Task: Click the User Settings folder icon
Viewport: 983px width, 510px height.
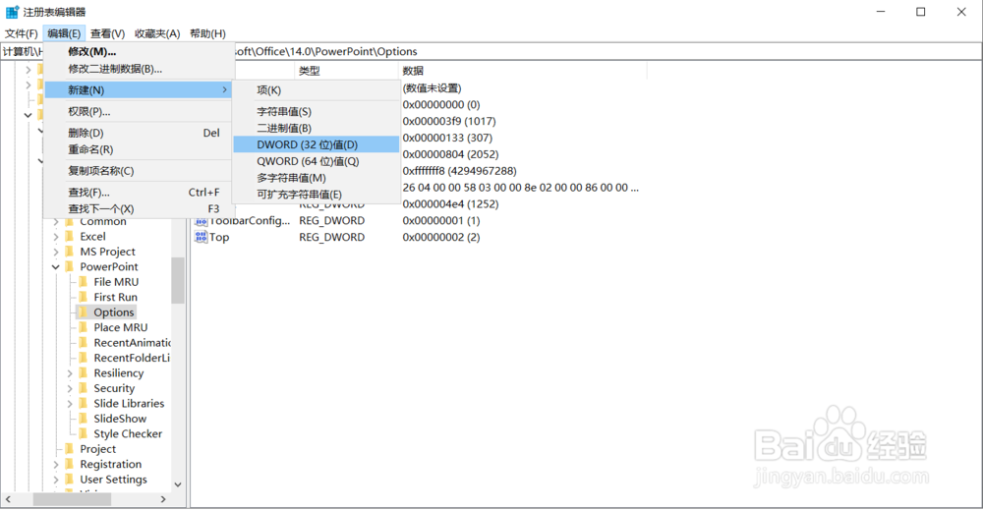Action: (70, 480)
